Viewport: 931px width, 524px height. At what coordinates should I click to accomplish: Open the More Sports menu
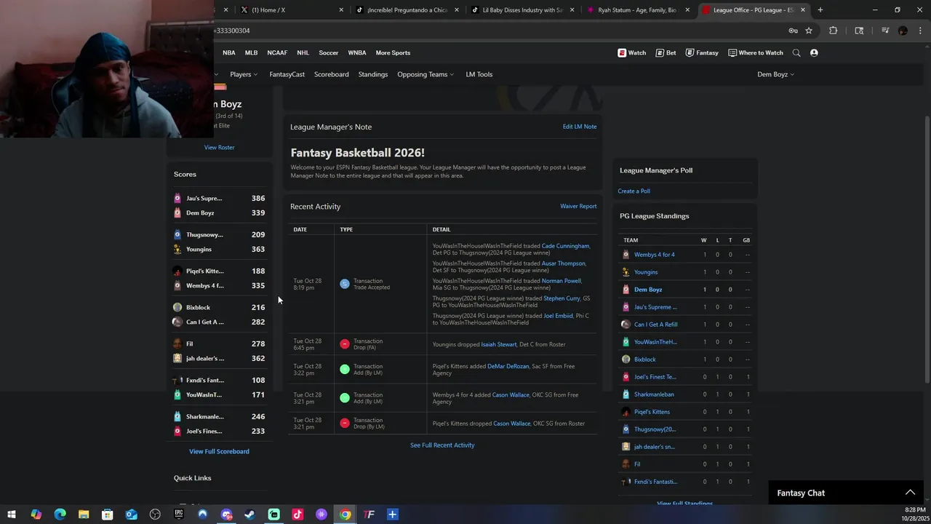(x=393, y=52)
